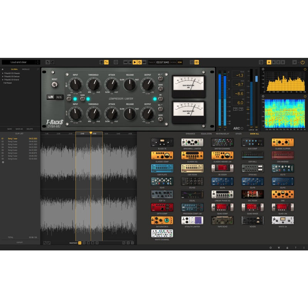Screen dimensions: 308x308
Task: Flip the Link toggle switch
Action: [x=69, y=99]
